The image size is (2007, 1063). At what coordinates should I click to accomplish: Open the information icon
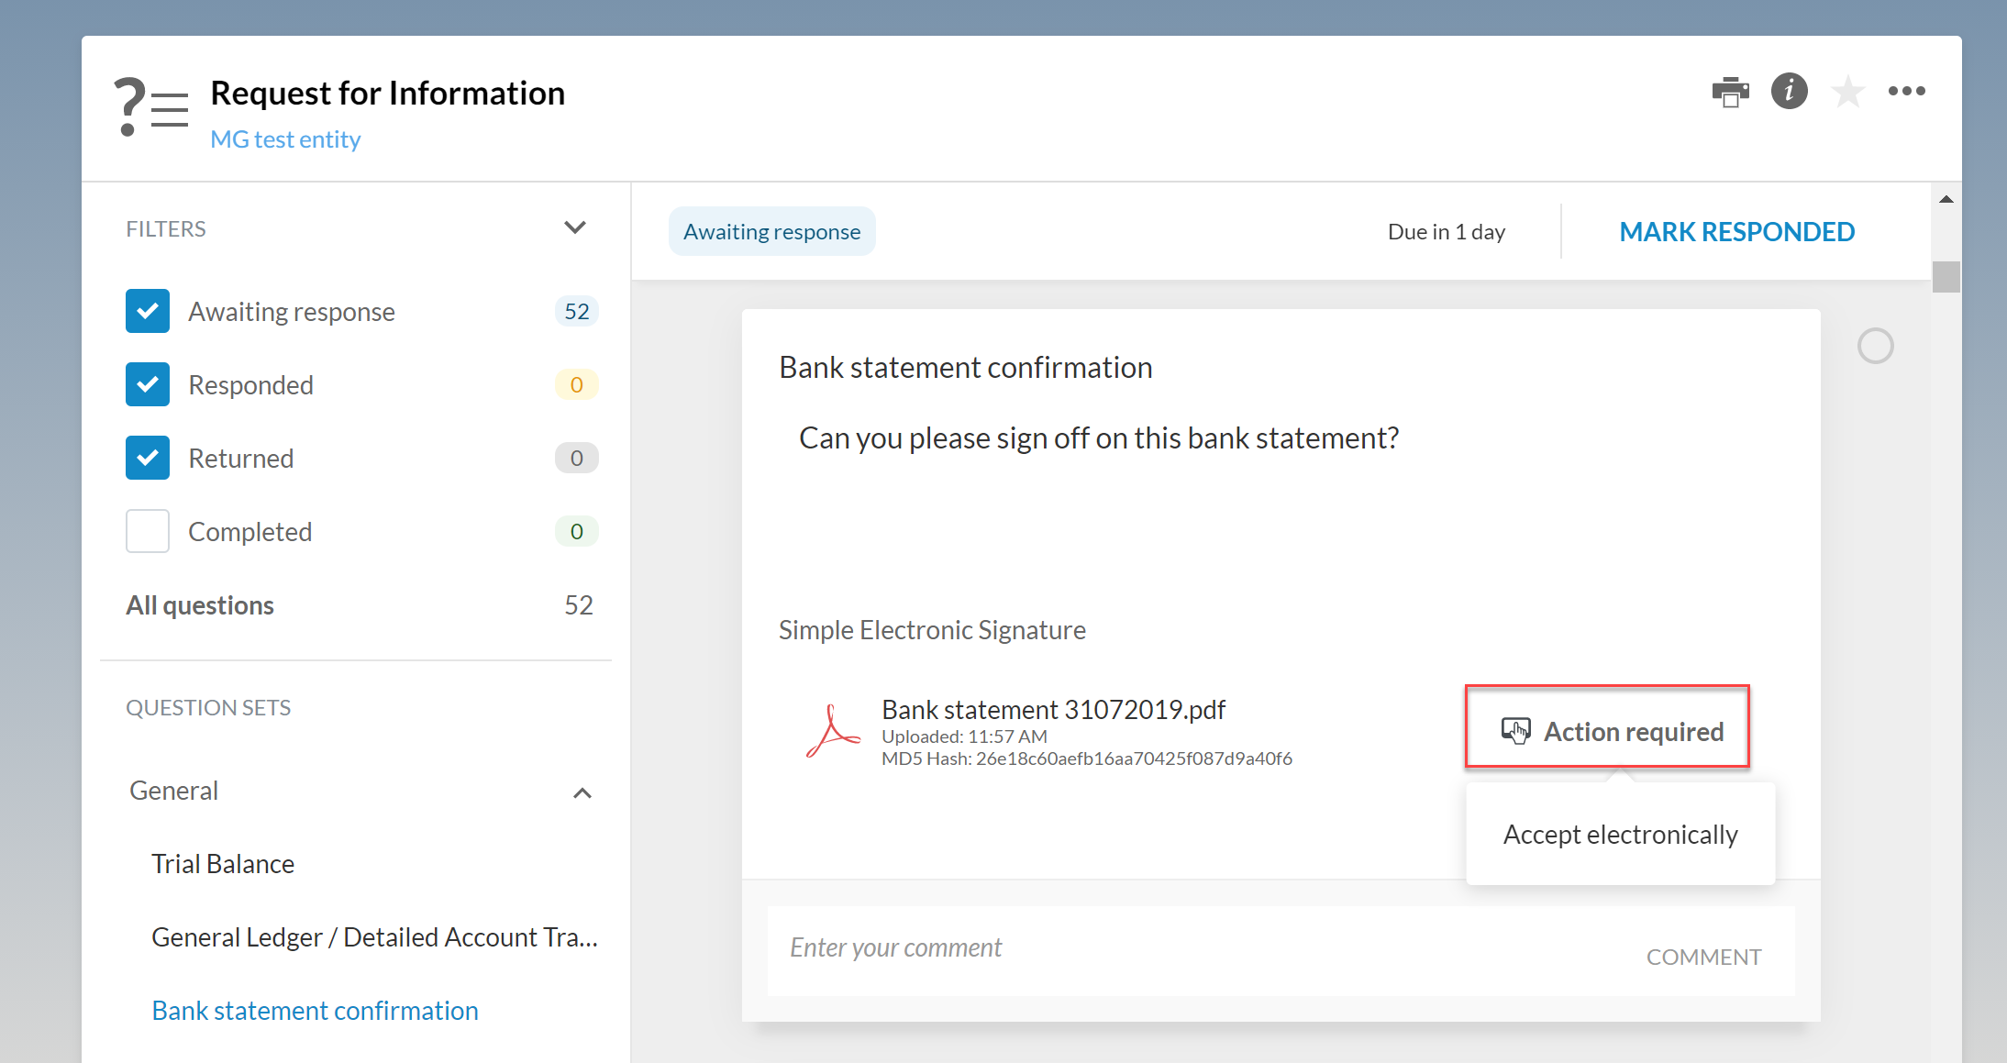pos(1789,91)
